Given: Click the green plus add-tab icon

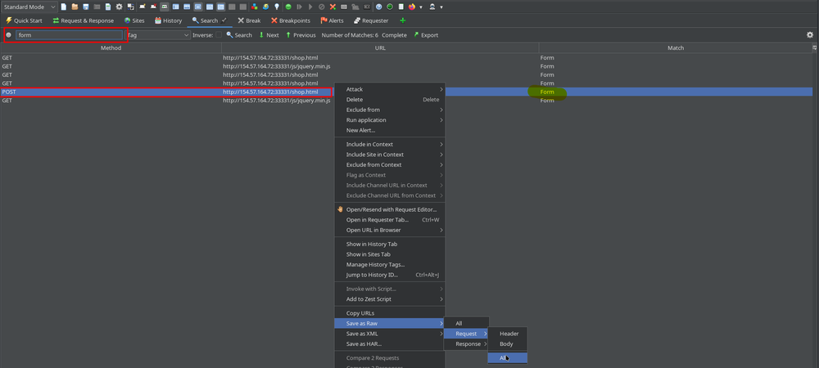Looking at the screenshot, I should tap(402, 20).
